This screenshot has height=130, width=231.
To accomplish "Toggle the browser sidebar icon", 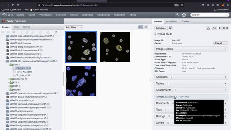I will tap(218, 5).
